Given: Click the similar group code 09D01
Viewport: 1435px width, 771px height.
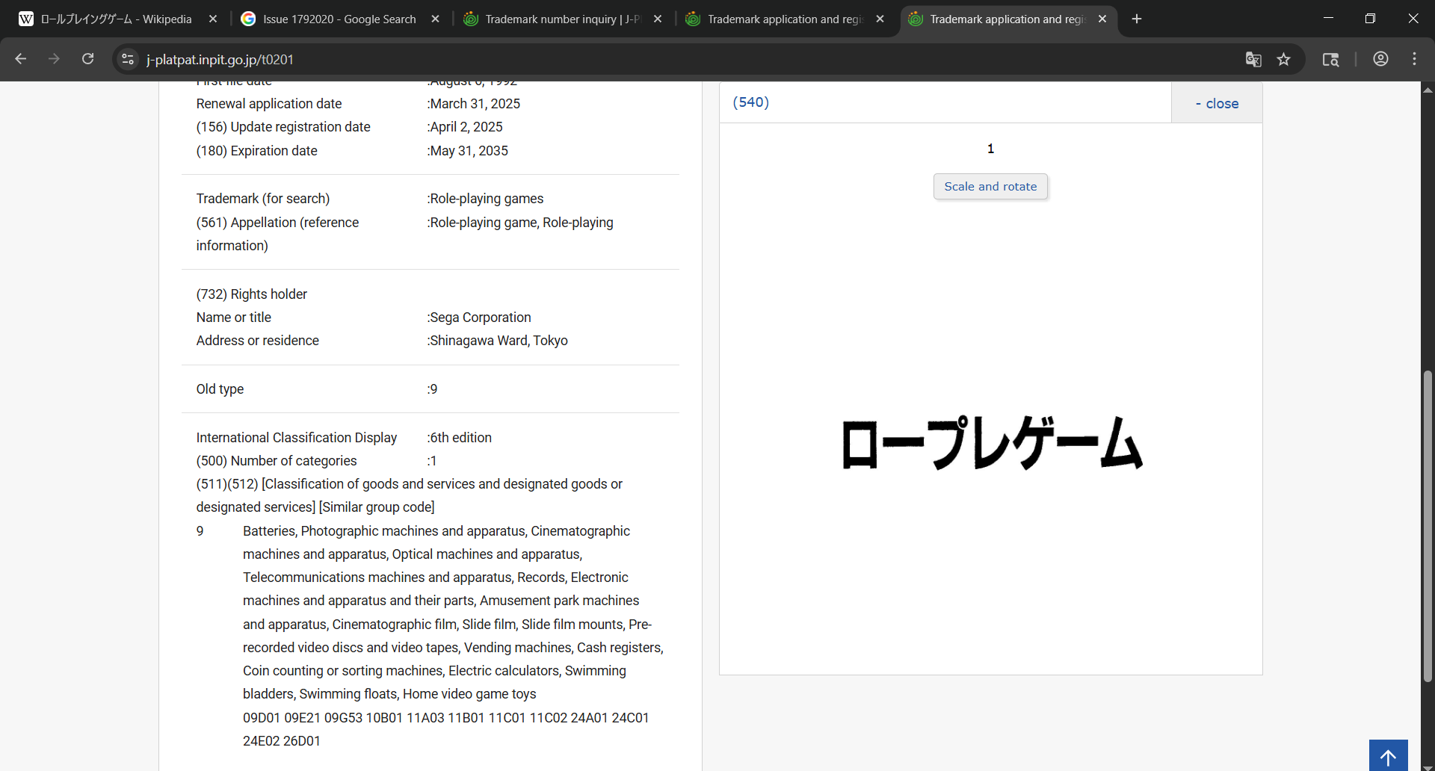Looking at the screenshot, I should (x=262, y=718).
